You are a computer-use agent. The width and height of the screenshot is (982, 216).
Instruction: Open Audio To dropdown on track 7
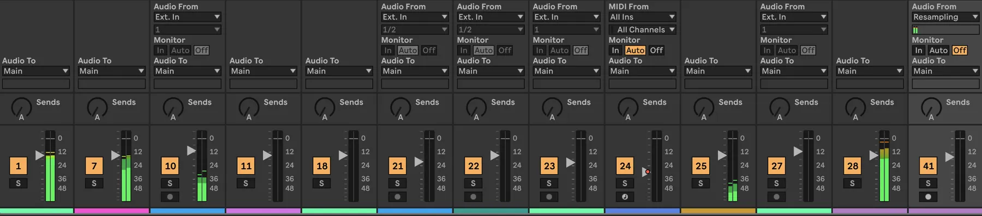point(112,71)
